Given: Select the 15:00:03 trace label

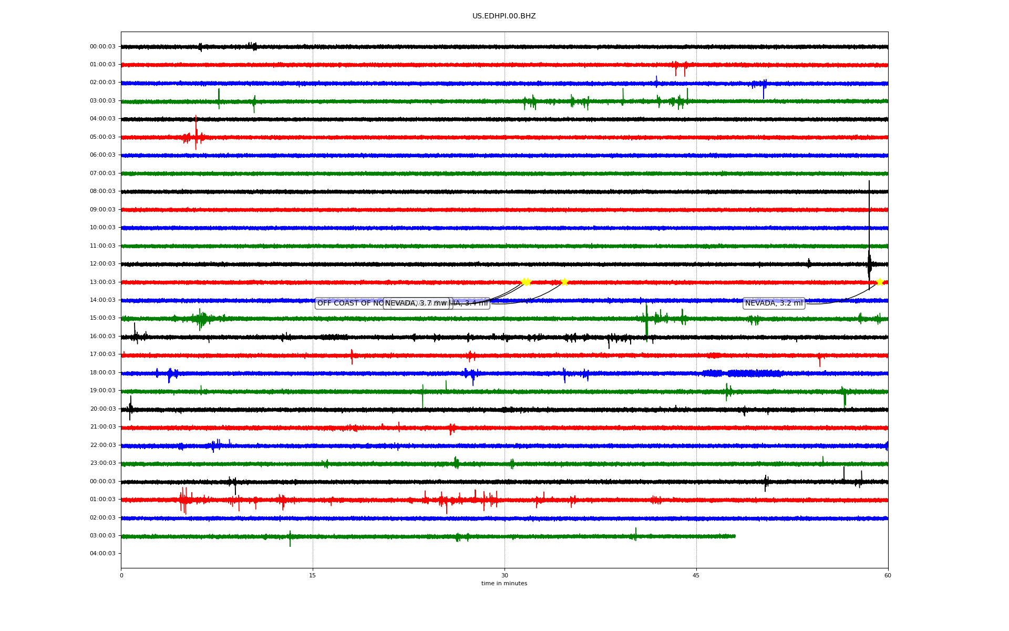Looking at the screenshot, I should click(102, 318).
